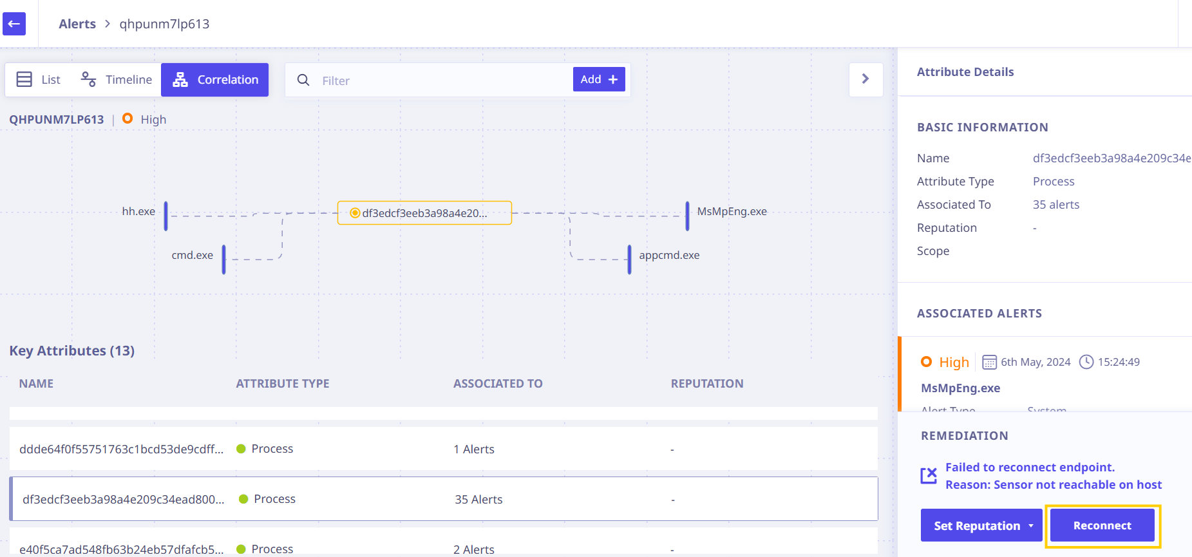Open the Alerts breadcrumb link
Viewport: 1192px width, 557px height.
(x=77, y=24)
